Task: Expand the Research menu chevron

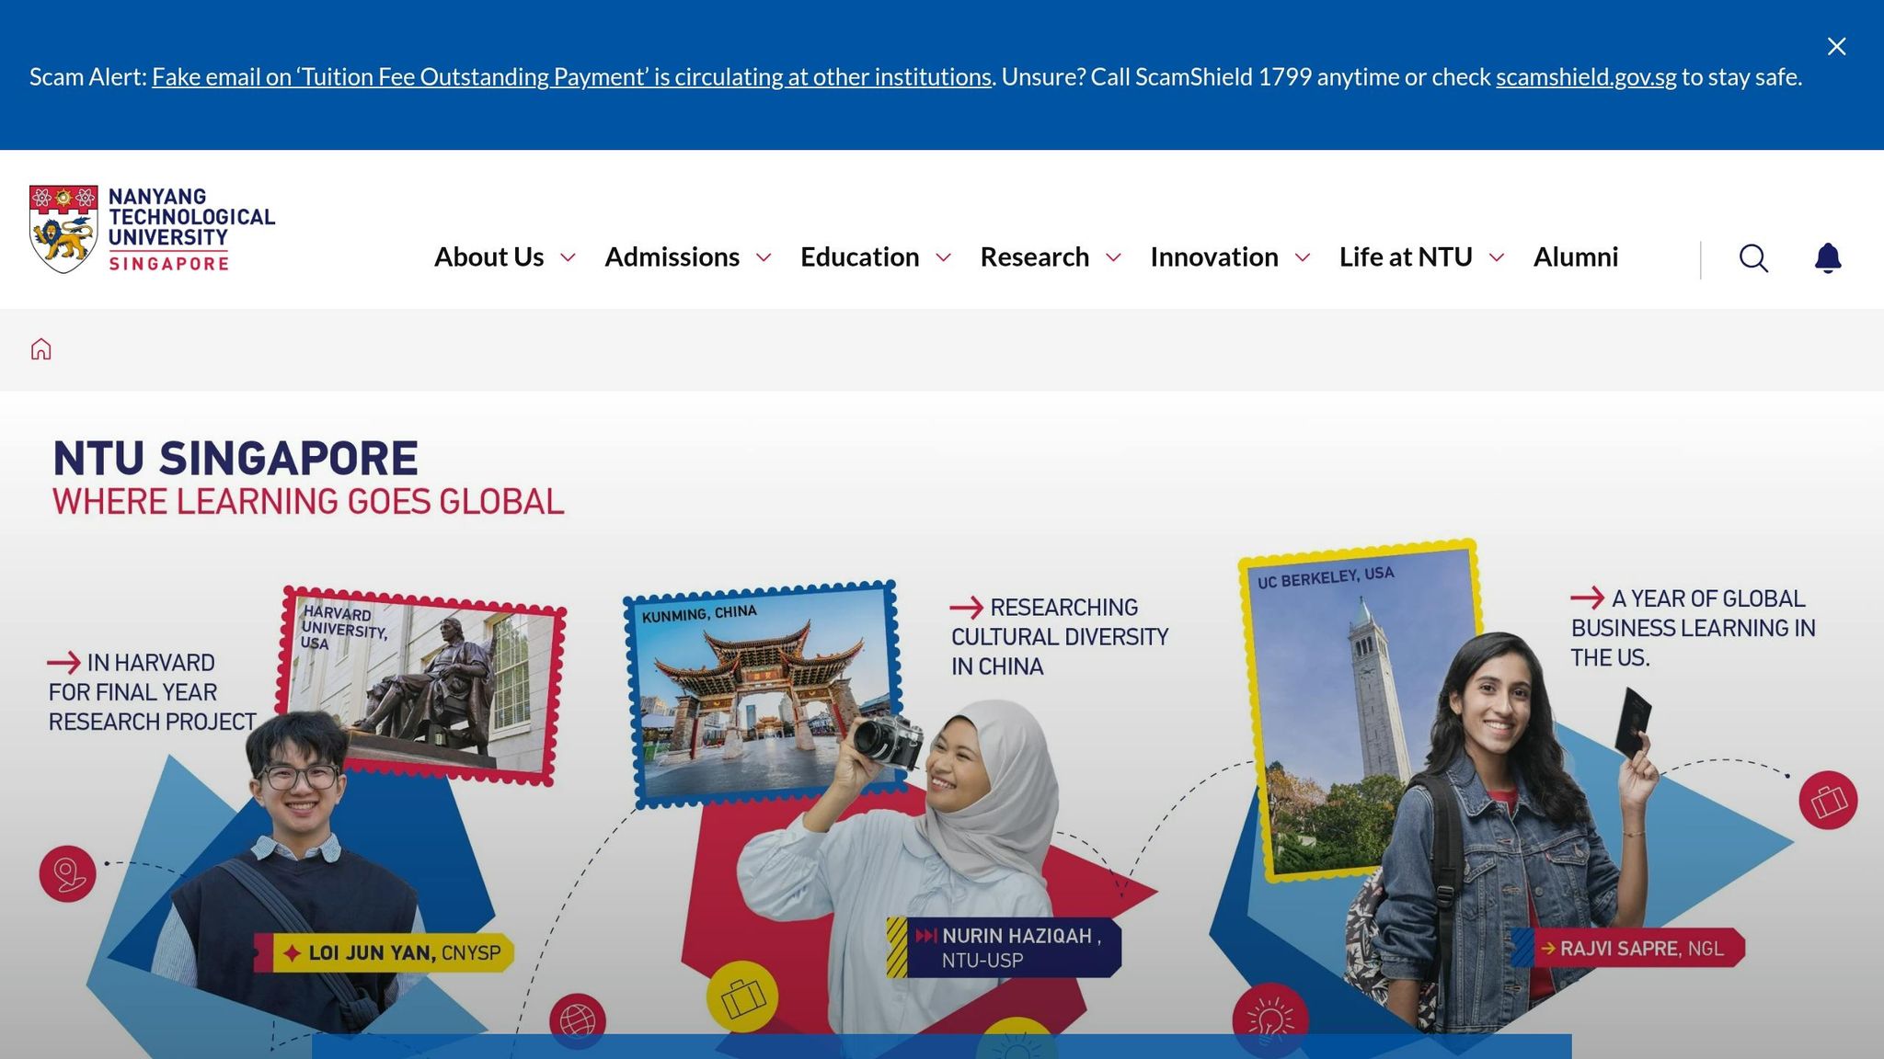Action: click(1113, 257)
